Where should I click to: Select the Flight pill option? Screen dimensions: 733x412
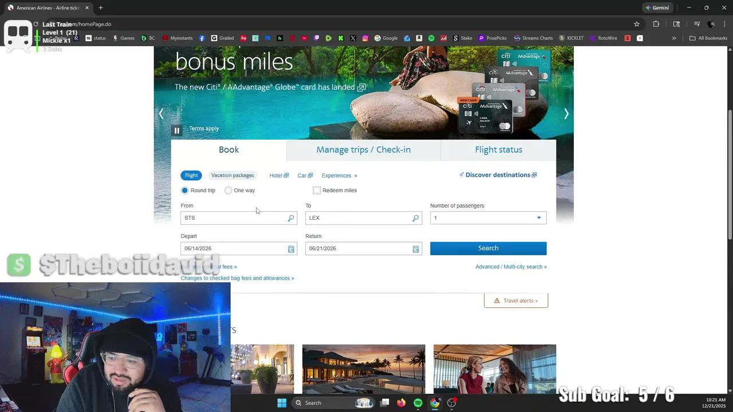click(x=191, y=175)
